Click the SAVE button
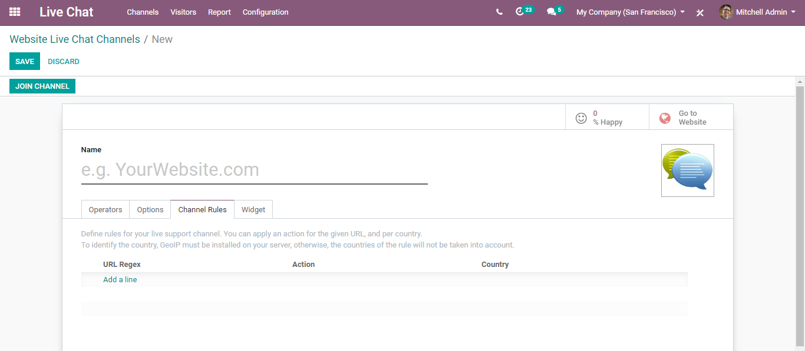 pyautogui.click(x=25, y=61)
